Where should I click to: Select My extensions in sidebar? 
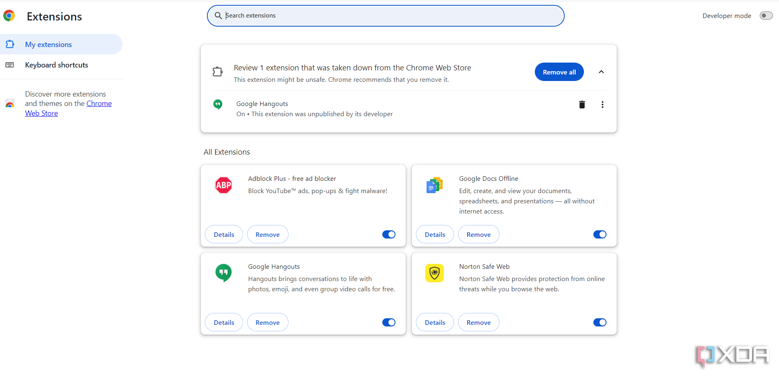pyautogui.click(x=61, y=44)
